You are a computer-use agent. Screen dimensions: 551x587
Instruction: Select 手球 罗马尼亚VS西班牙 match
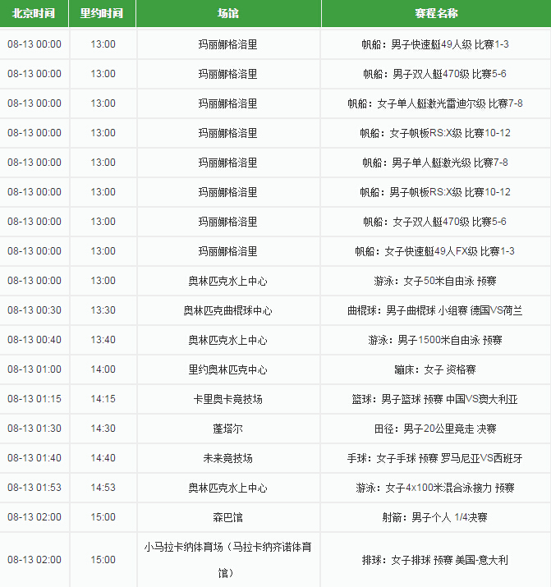tap(435, 458)
